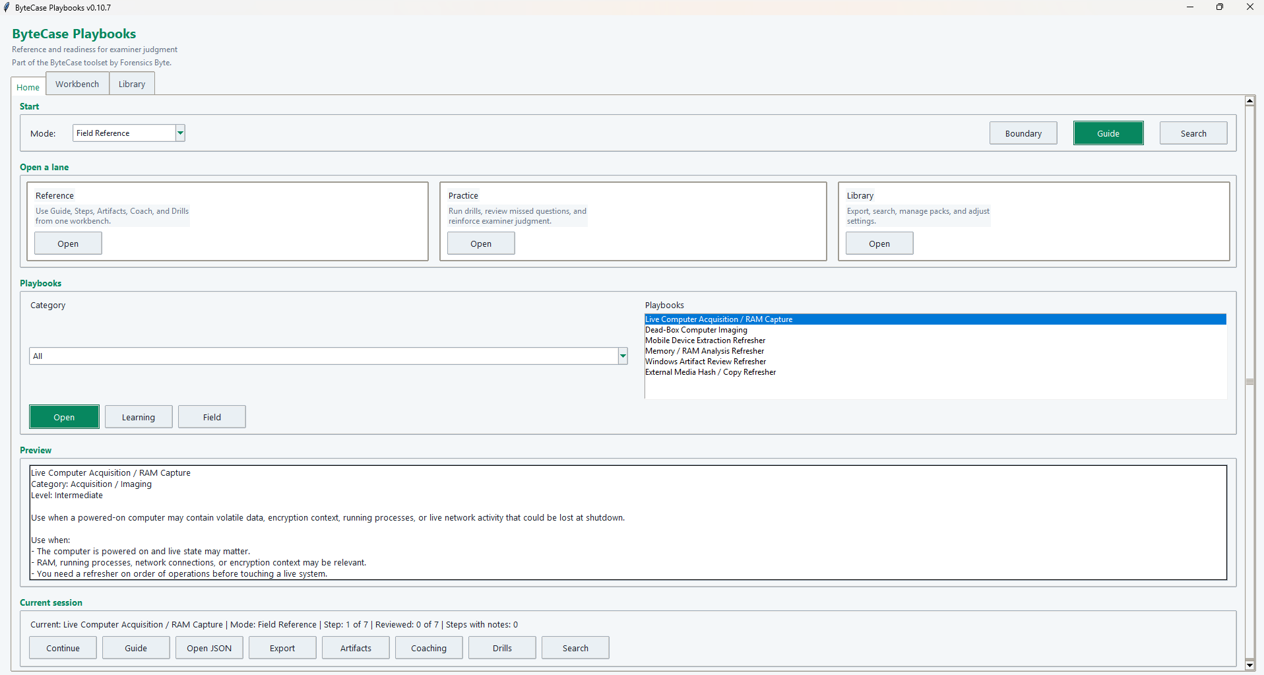The width and height of the screenshot is (1264, 675).
Task: Open the Reference lane
Action: pyautogui.click(x=68, y=243)
